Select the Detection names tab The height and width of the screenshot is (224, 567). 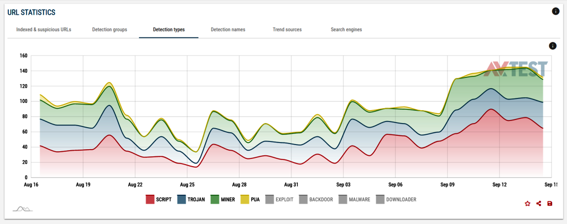228,30
